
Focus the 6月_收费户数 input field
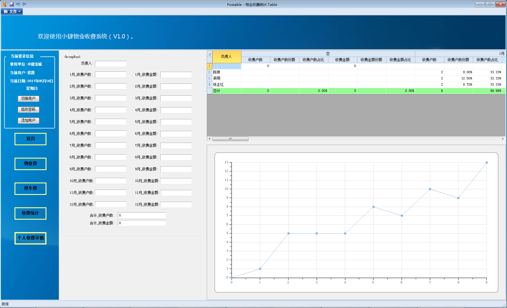(x=111, y=134)
